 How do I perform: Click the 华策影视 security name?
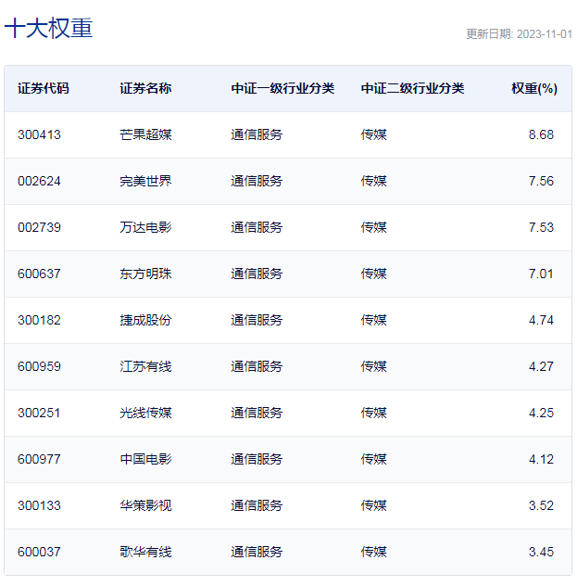(145, 505)
